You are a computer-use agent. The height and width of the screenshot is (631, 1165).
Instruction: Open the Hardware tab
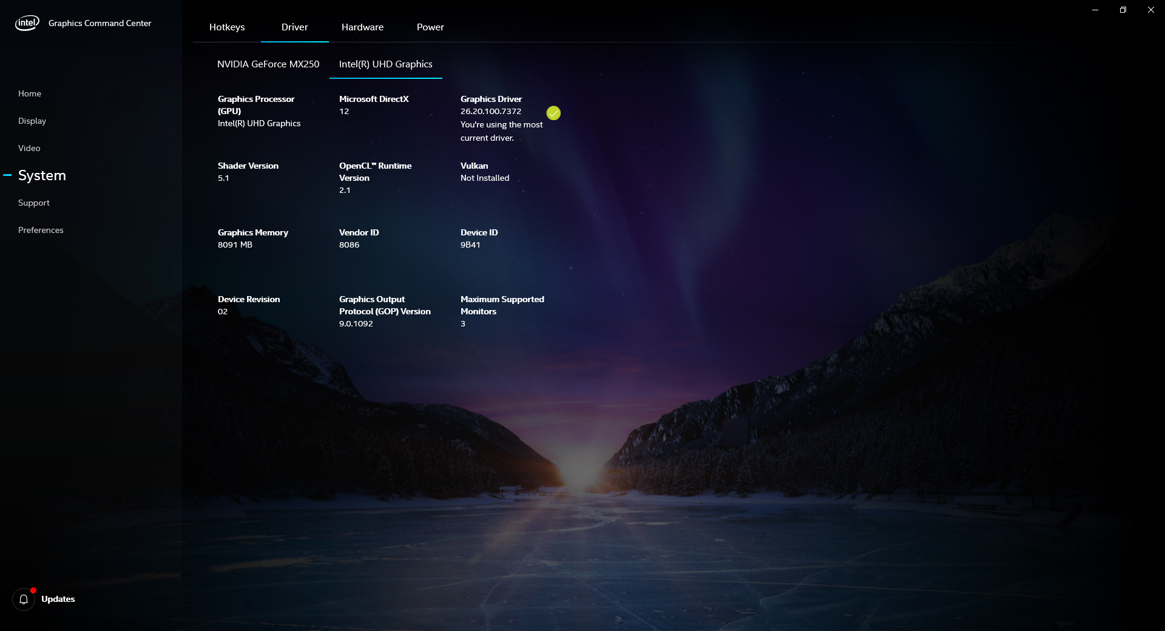362,27
